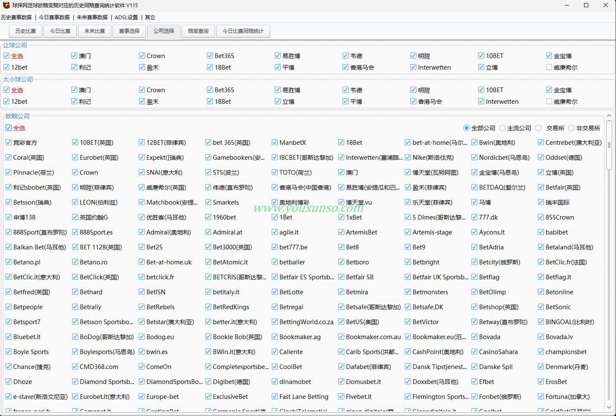Screen dimensions: 616x416
Task: Uncheck the Bet365 checkbox under 让球公司
Action: [210, 56]
